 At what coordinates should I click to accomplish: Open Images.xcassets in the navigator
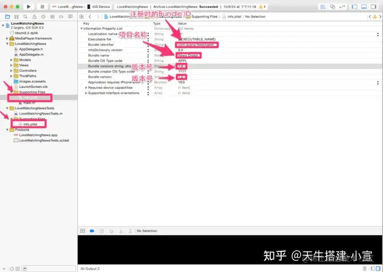pyautogui.click(x=32, y=81)
